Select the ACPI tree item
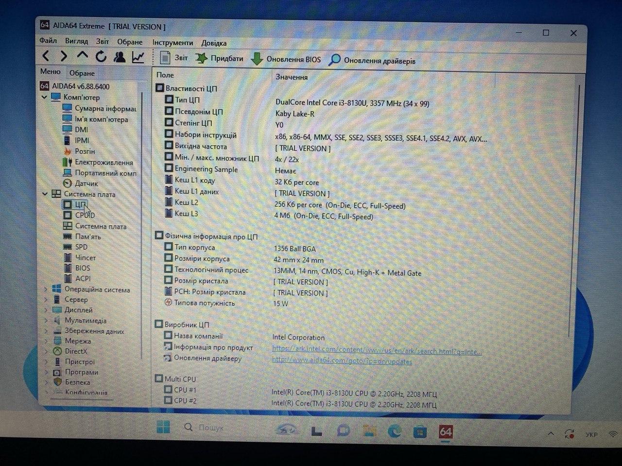 [x=77, y=279]
